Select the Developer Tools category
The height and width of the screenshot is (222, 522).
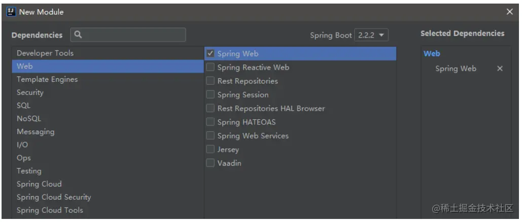(108, 53)
